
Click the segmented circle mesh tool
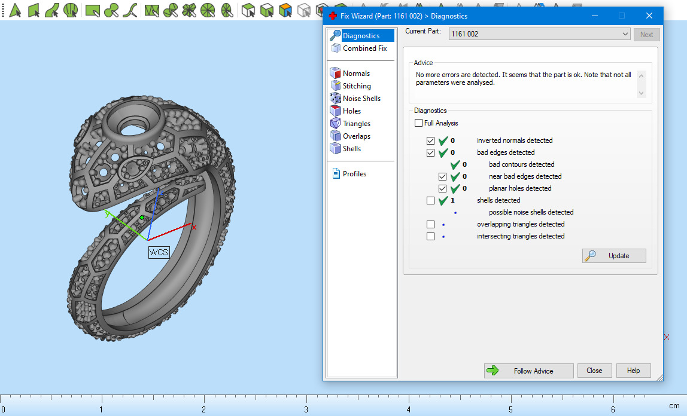[x=208, y=10]
